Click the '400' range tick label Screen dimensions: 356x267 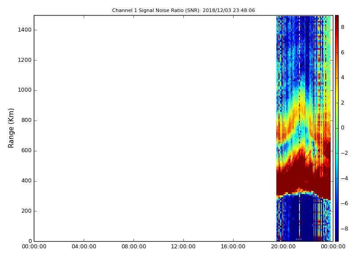(26, 181)
